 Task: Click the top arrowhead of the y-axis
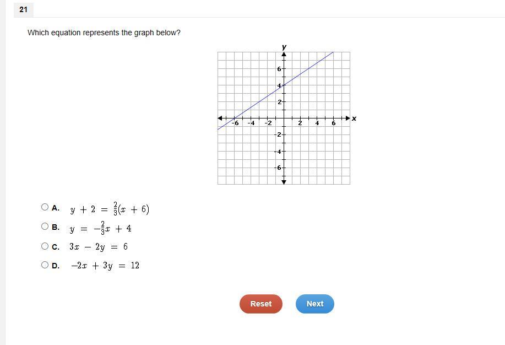(x=284, y=54)
